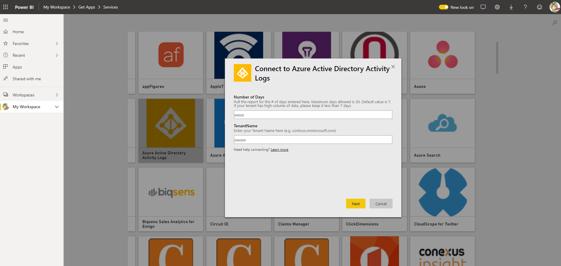Open the Claims Manager tile label
The height and width of the screenshot is (266, 561).
click(294, 224)
